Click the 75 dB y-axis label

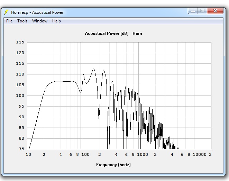pyautogui.click(x=21, y=149)
